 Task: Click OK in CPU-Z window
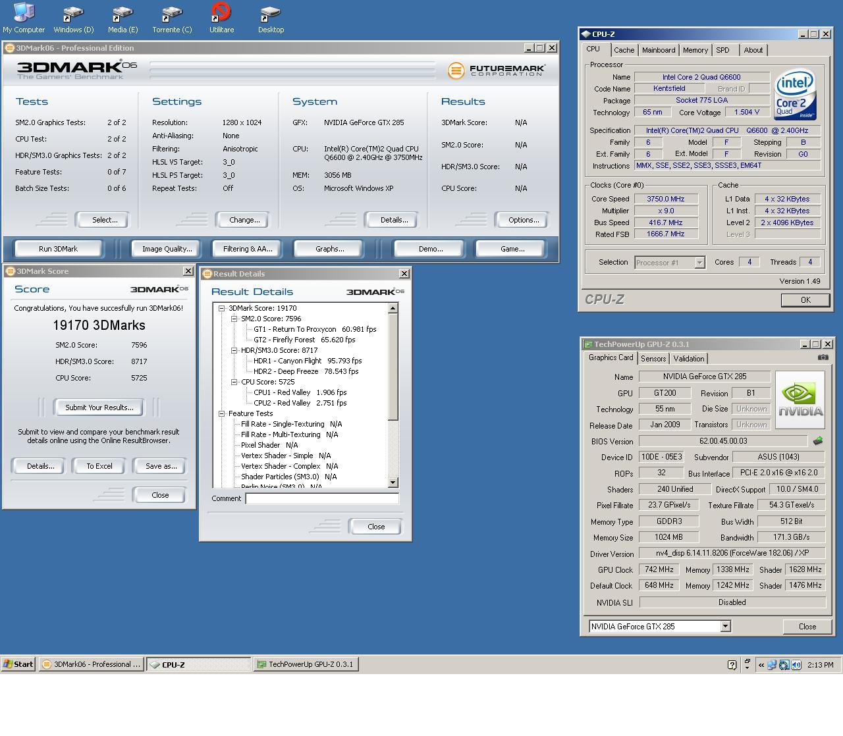(x=805, y=300)
